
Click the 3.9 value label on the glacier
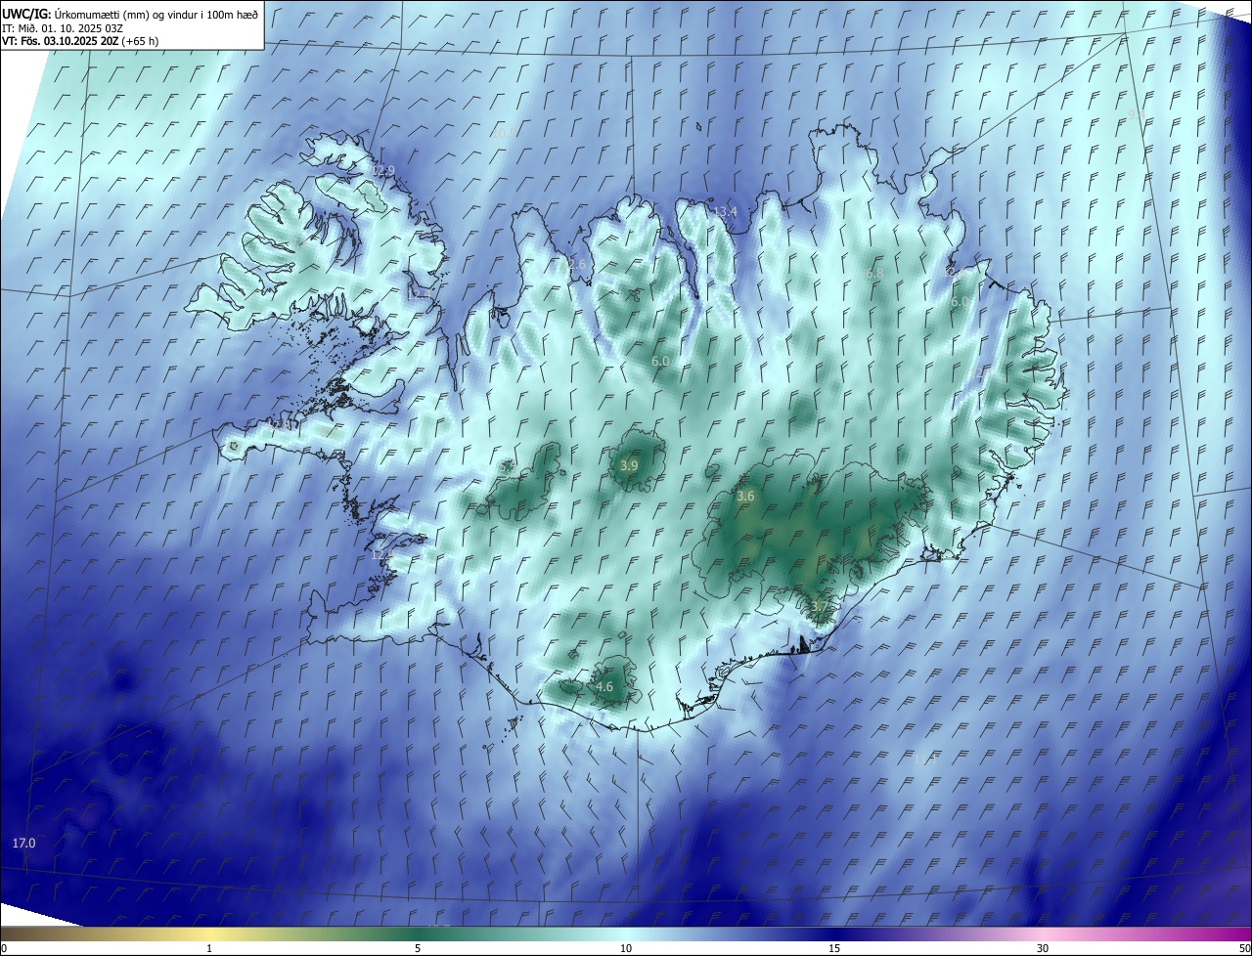[x=629, y=466]
